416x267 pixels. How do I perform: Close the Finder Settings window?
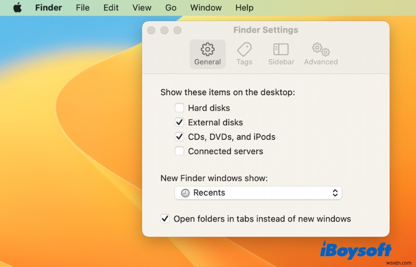[x=151, y=30]
